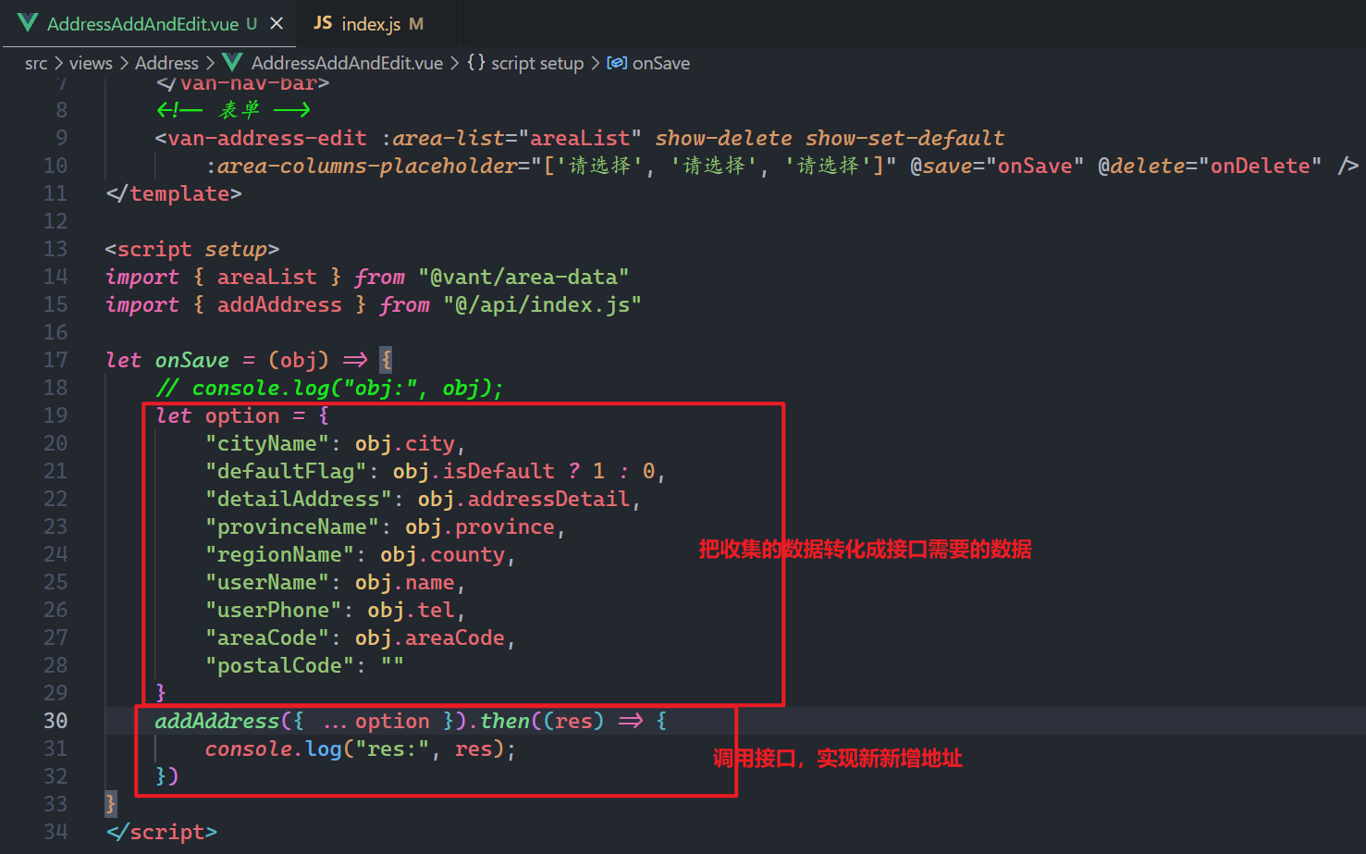Click the '"userName"' key
Image resolution: width=1366 pixels, height=854 pixels.
click(267, 582)
